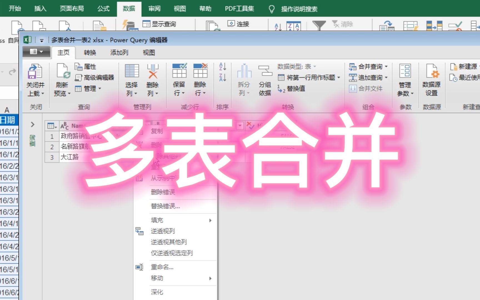480x300 pixels.
Task: Click the lightbulb 操作说明搜索 search
Action: (293, 9)
